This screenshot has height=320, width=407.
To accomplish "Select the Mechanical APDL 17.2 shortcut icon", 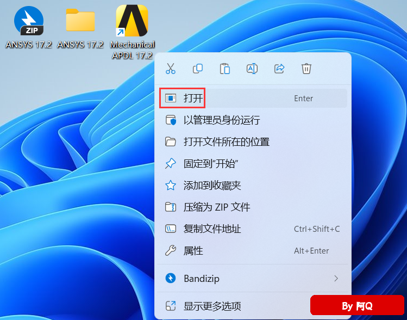I will (132, 21).
